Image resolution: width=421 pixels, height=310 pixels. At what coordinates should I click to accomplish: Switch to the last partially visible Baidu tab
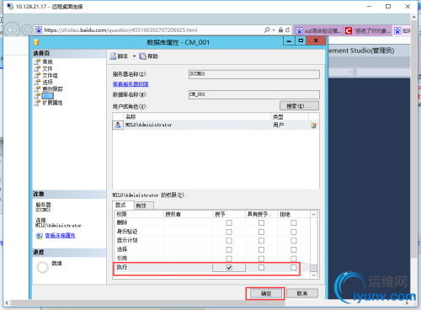click(x=402, y=30)
